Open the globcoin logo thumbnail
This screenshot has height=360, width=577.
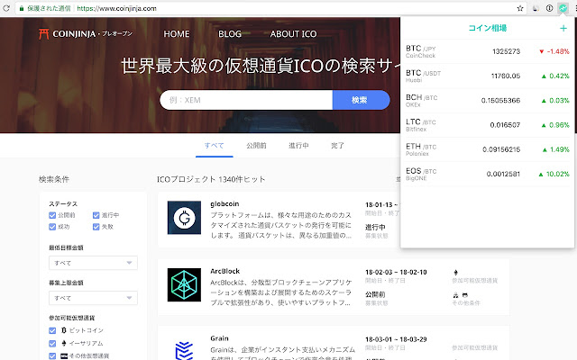(x=184, y=218)
